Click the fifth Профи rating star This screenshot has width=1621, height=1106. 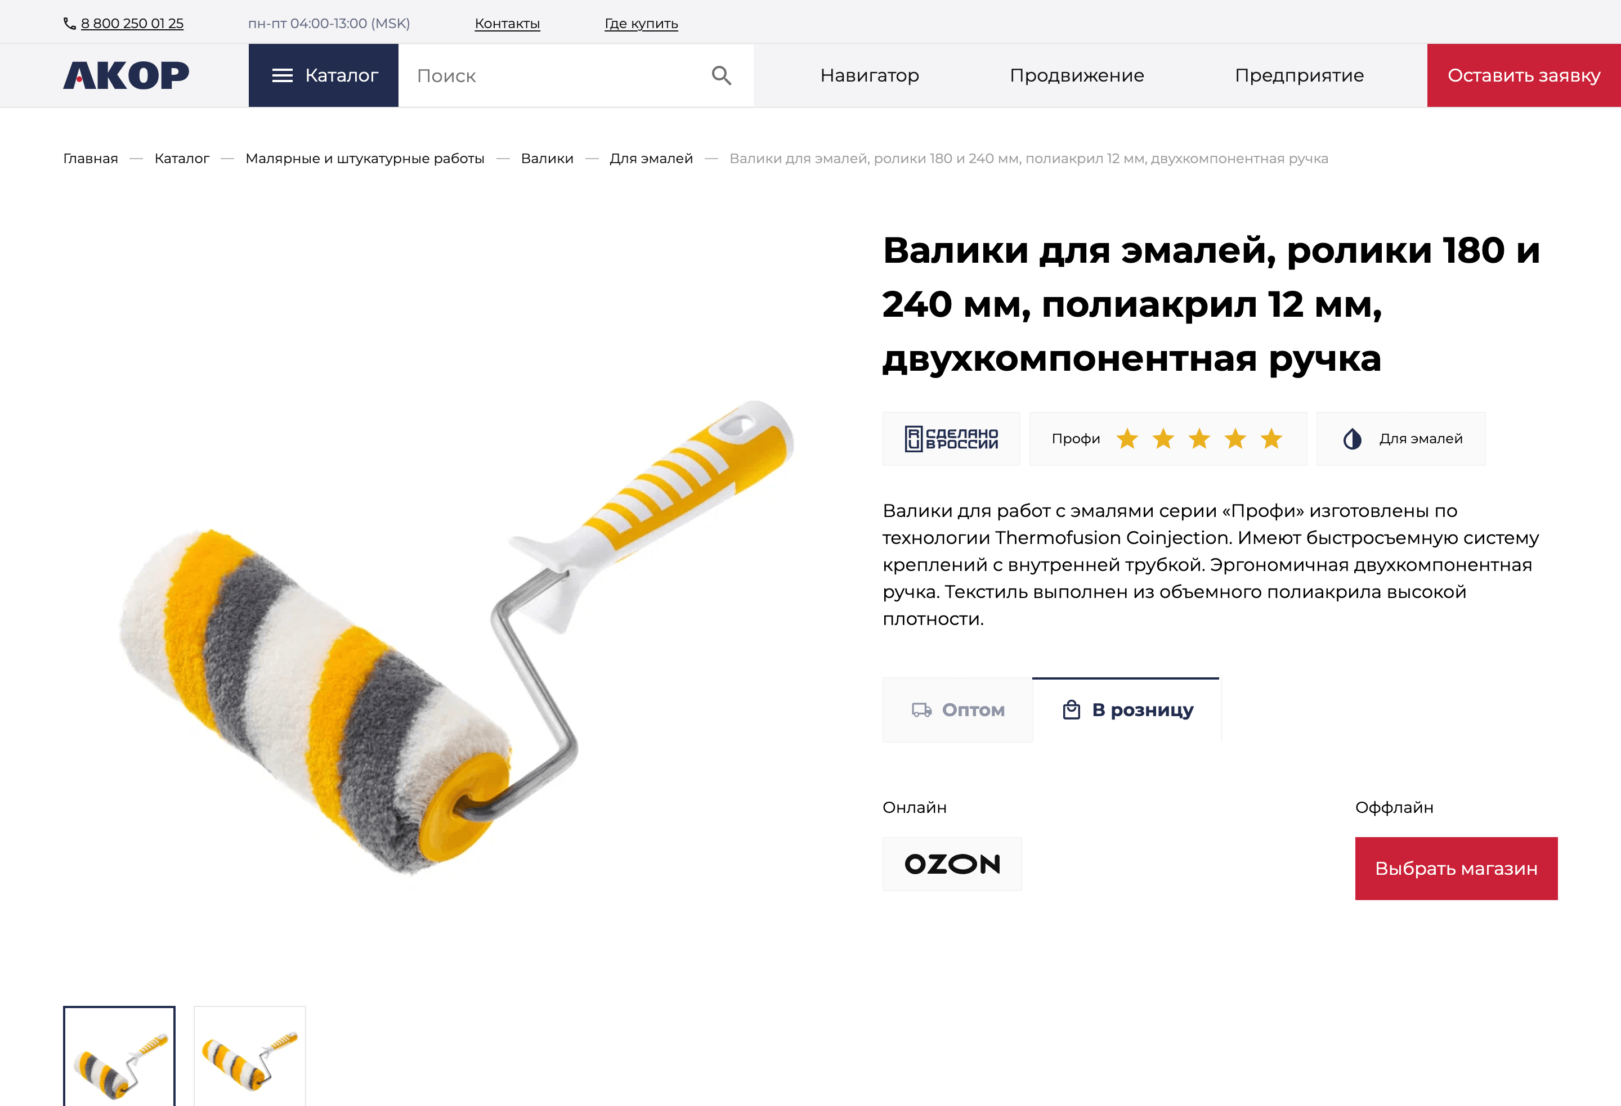tap(1271, 439)
